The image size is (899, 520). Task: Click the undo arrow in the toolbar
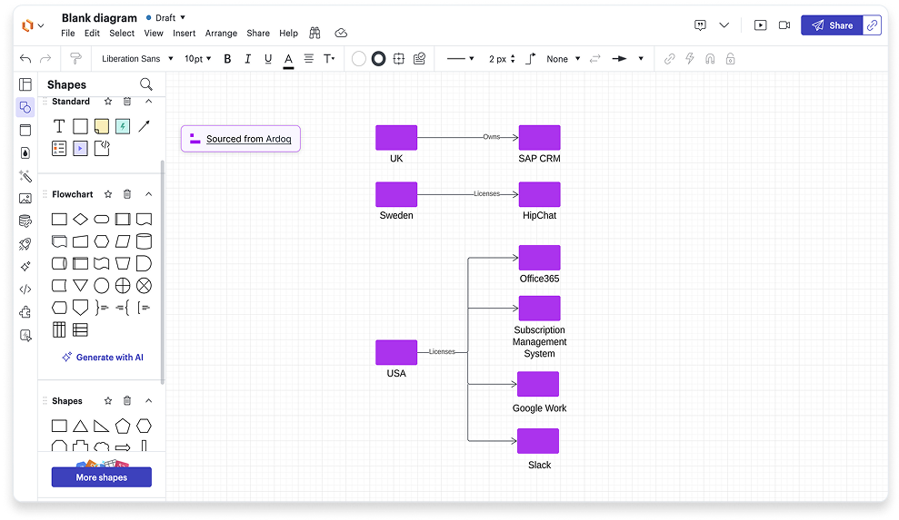click(x=25, y=59)
